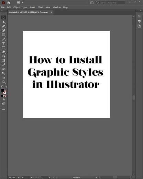This screenshot has height=179, width=143.
Task: Go to first artboard button
Action: [36, 177]
